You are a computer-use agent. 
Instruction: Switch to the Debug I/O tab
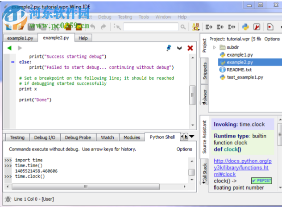(x=45, y=137)
